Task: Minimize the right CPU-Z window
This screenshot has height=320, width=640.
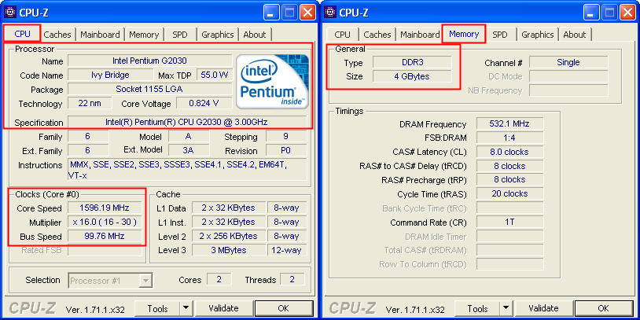Action: click(x=591, y=13)
